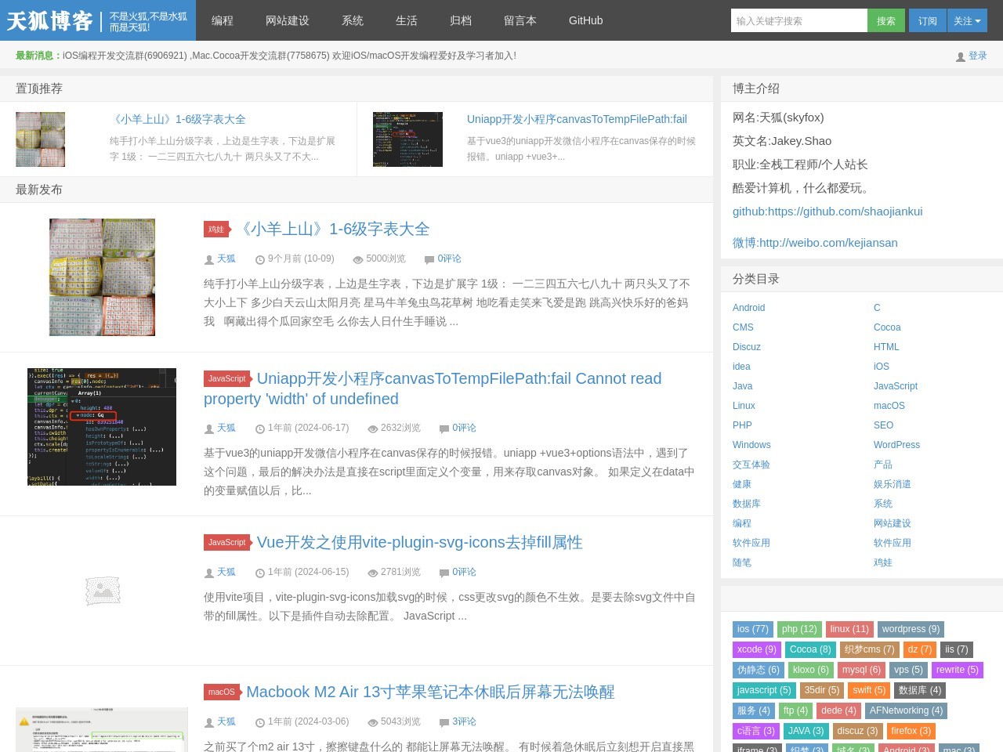
Task: Select the mysql (6) tag
Action: coord(861,670)
